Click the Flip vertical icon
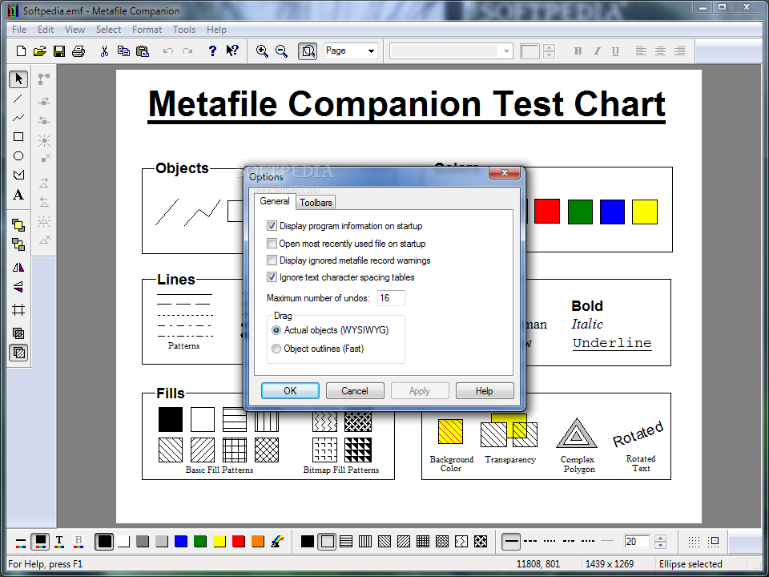769x577 pixels. [18, 287]
